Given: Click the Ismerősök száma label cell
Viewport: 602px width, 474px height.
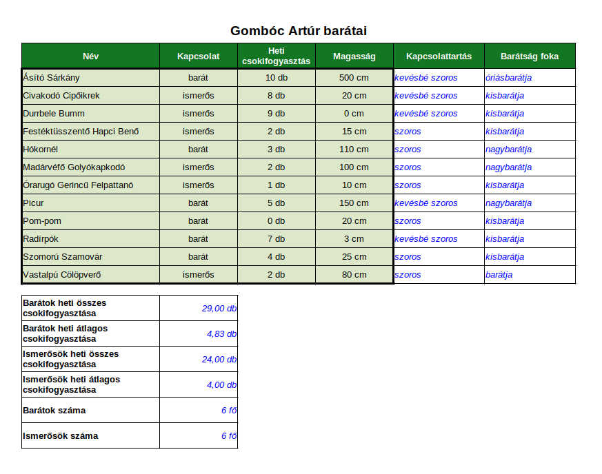Looking at the screenshot, I should pyautogui.click(x=90, y=435).
